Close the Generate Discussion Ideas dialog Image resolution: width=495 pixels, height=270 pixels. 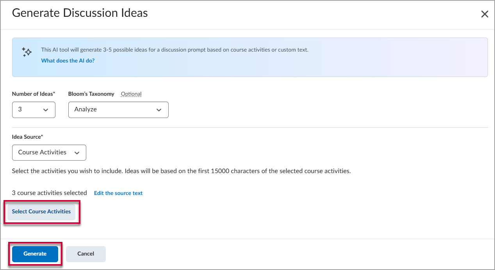[484, 14]
